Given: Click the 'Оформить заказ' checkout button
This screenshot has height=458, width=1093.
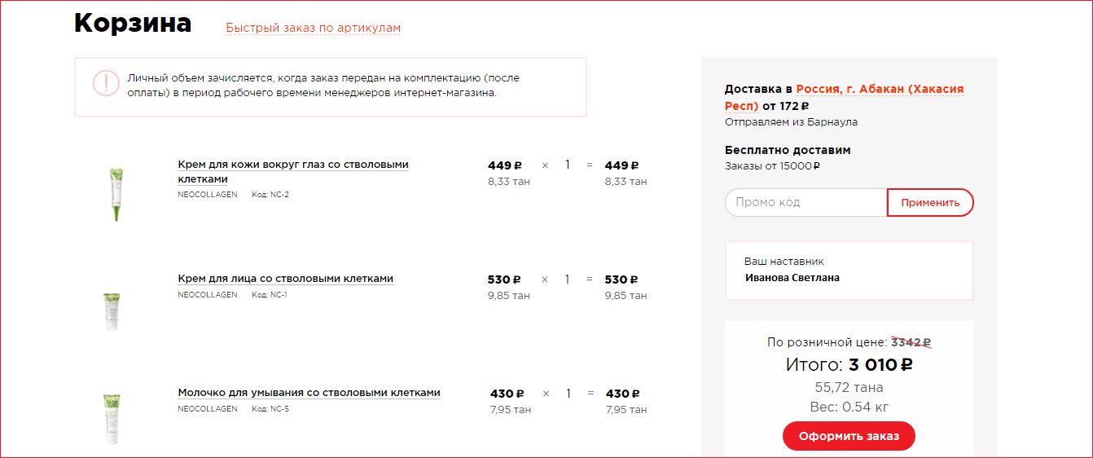Looking at the screenshot, I should (849, 436).
